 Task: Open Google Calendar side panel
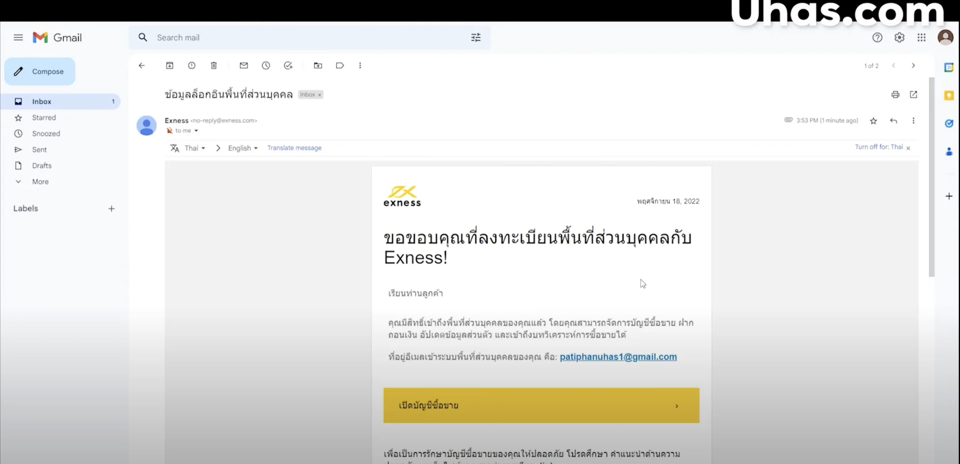point(949,68)
